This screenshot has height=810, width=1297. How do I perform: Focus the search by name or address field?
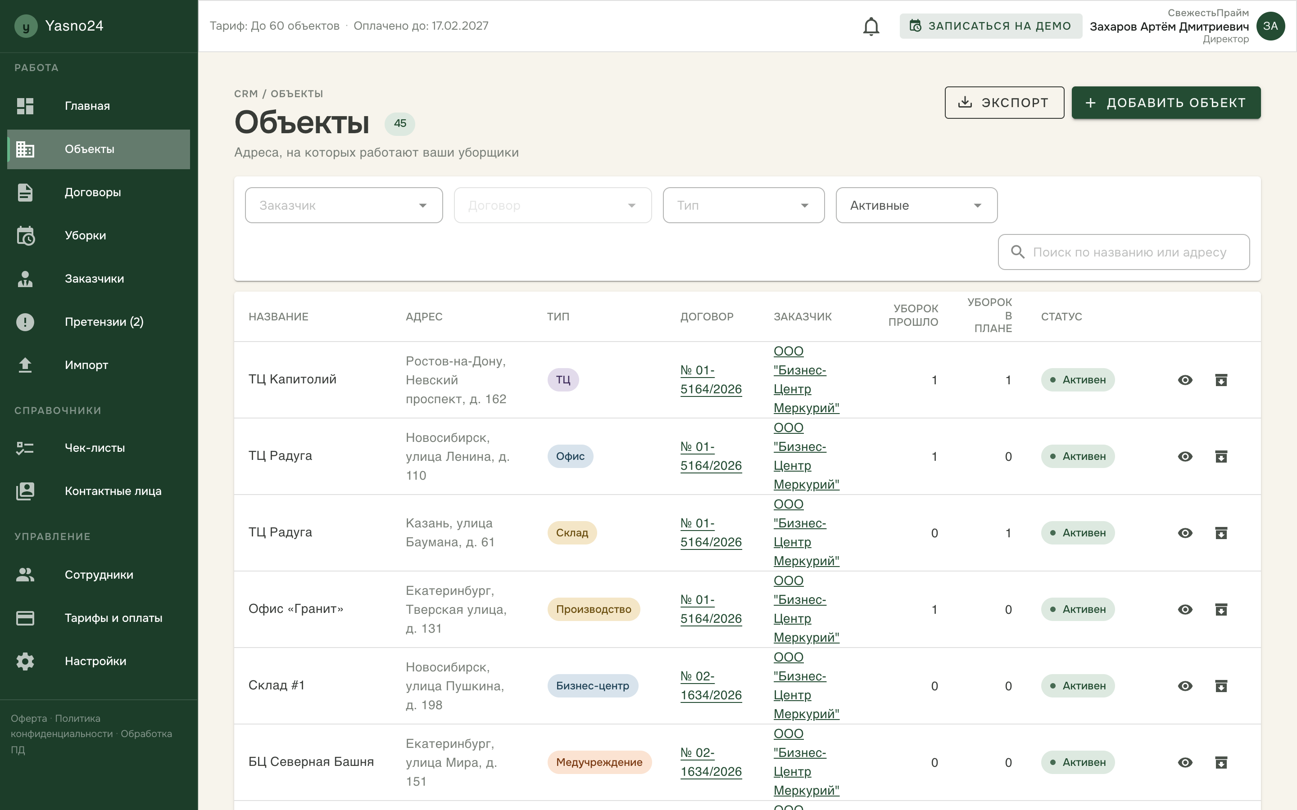(1124, 252)
